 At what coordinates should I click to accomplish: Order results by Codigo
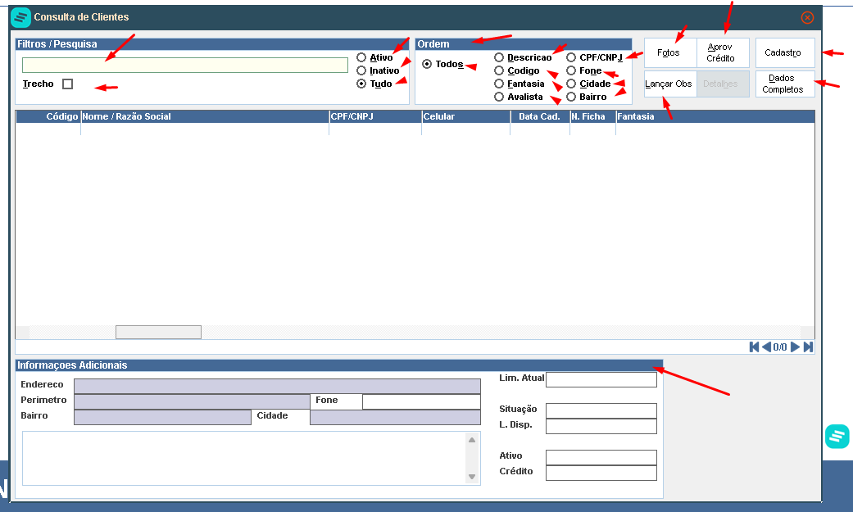click(x=499, y=70)
